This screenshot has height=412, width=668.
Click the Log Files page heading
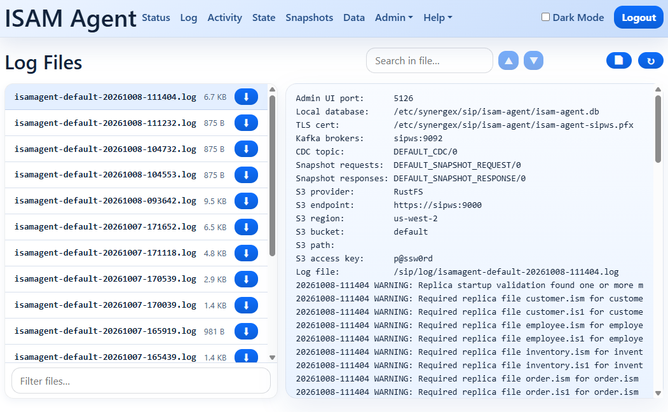(x=43, y=62)
